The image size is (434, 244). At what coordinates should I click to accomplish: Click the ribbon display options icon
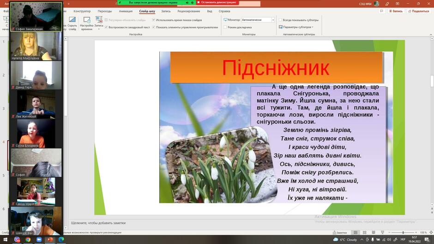(x=398, y=4)
